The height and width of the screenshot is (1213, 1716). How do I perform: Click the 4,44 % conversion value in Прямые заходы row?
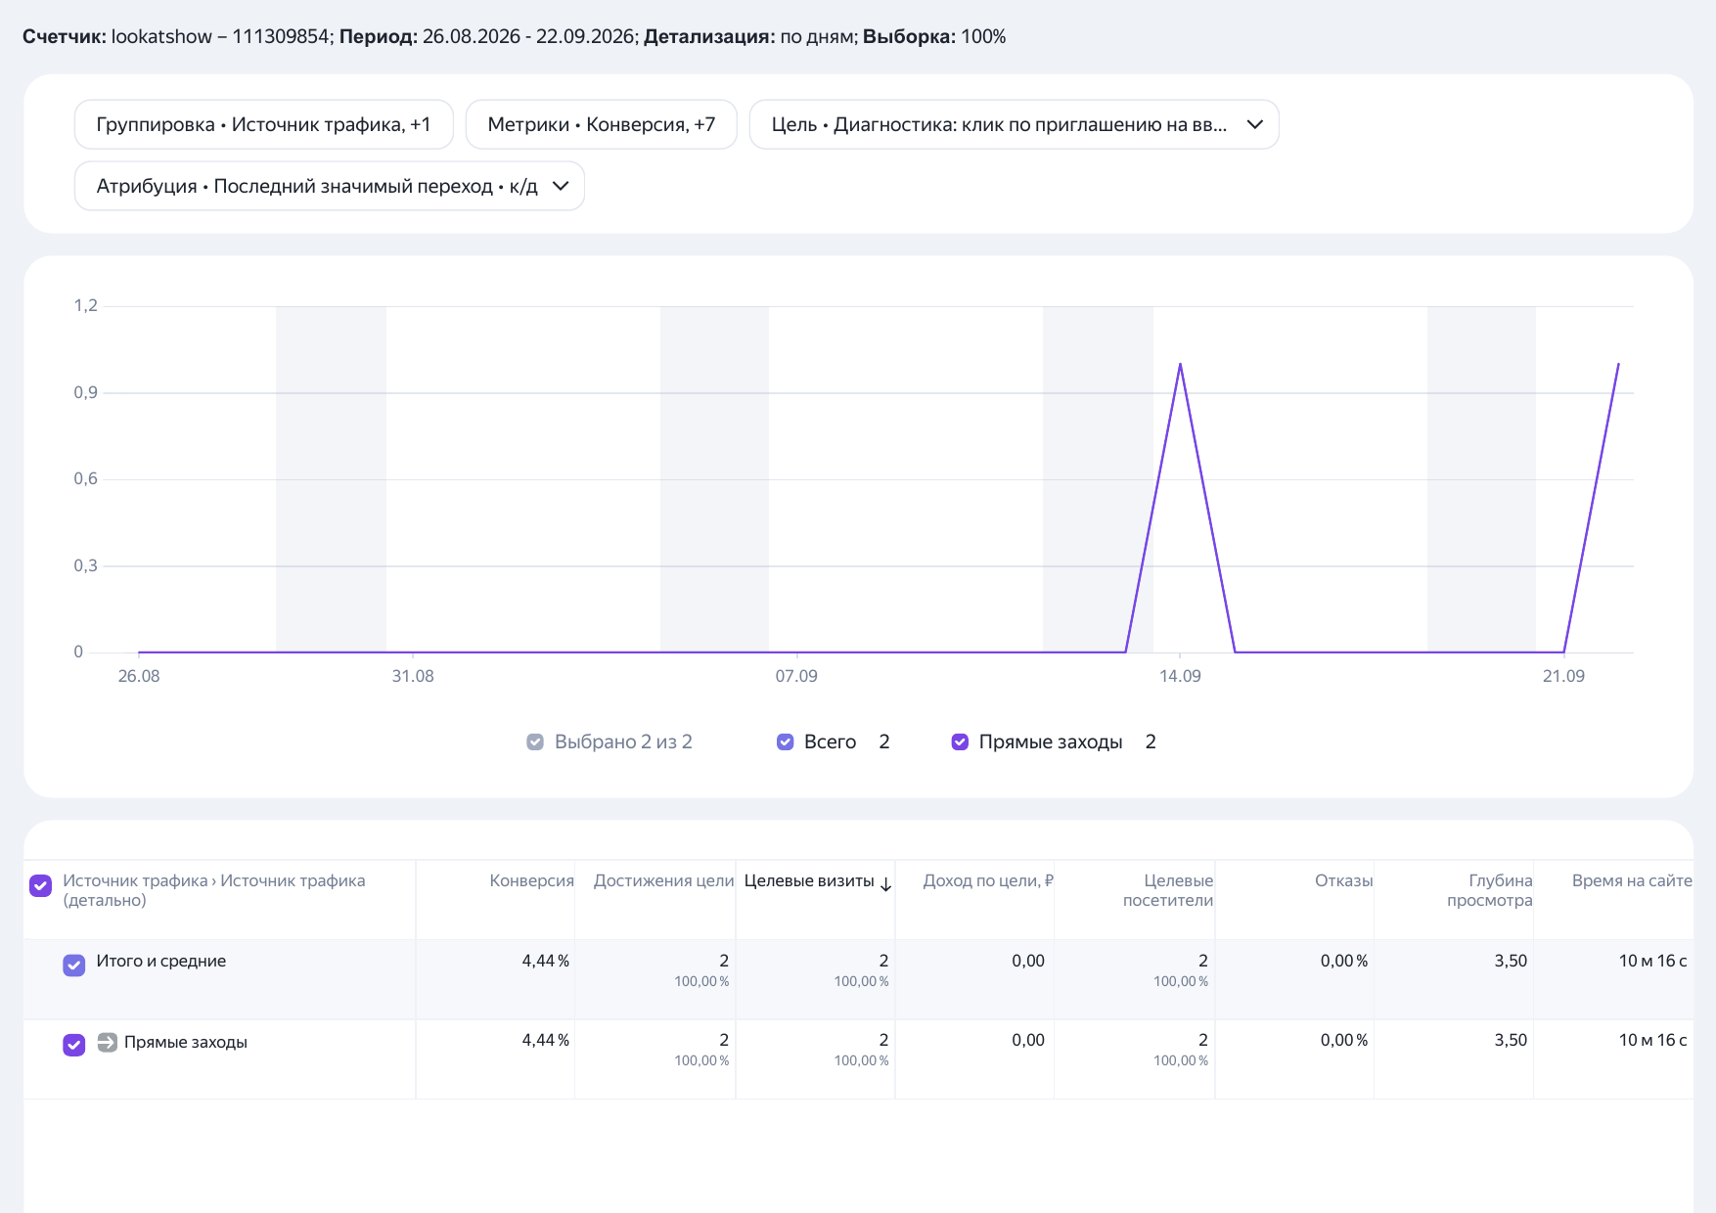pos(545,1040)
